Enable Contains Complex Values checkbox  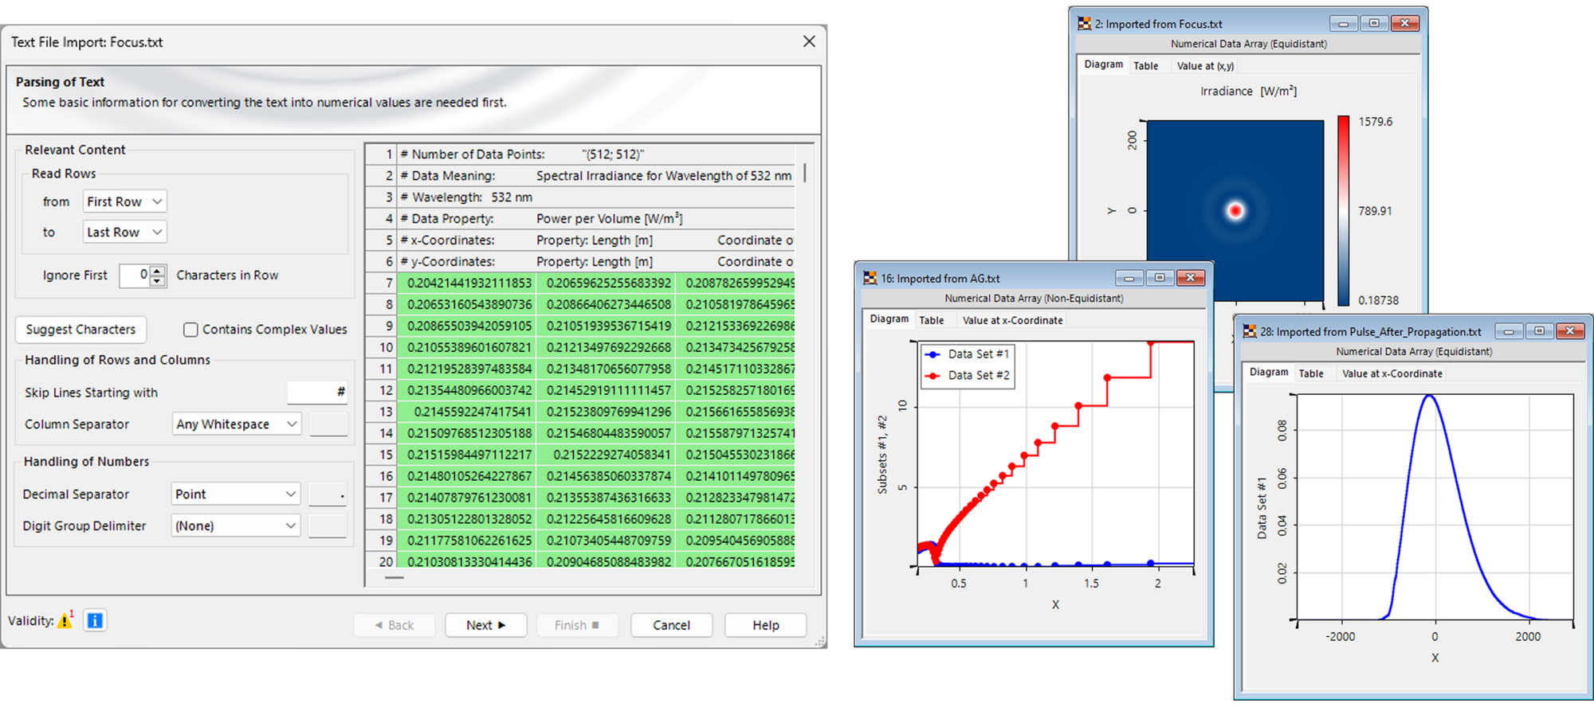coord(190,329)
